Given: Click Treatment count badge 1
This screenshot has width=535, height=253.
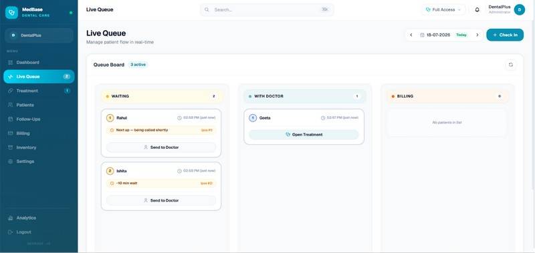Looking at the screenshot, I should tap(68, 91).
